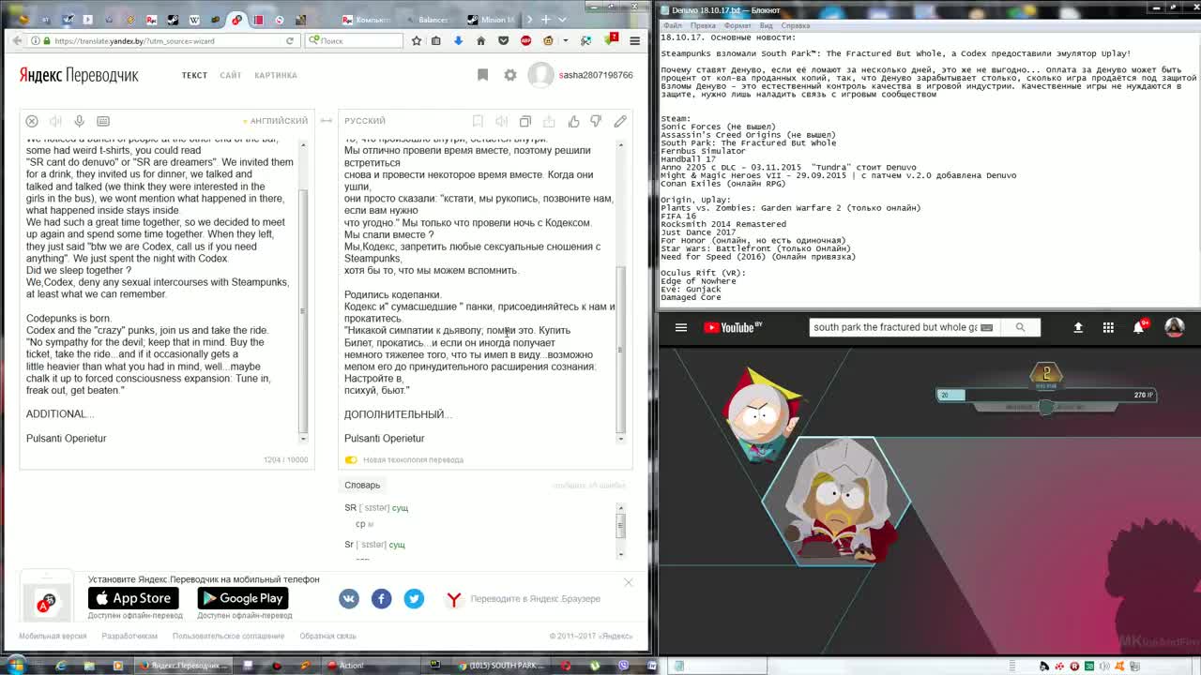Suggest a translation edit with pencil icon
This screenshot has height=675, width=1201.
(x=620, y=121)
